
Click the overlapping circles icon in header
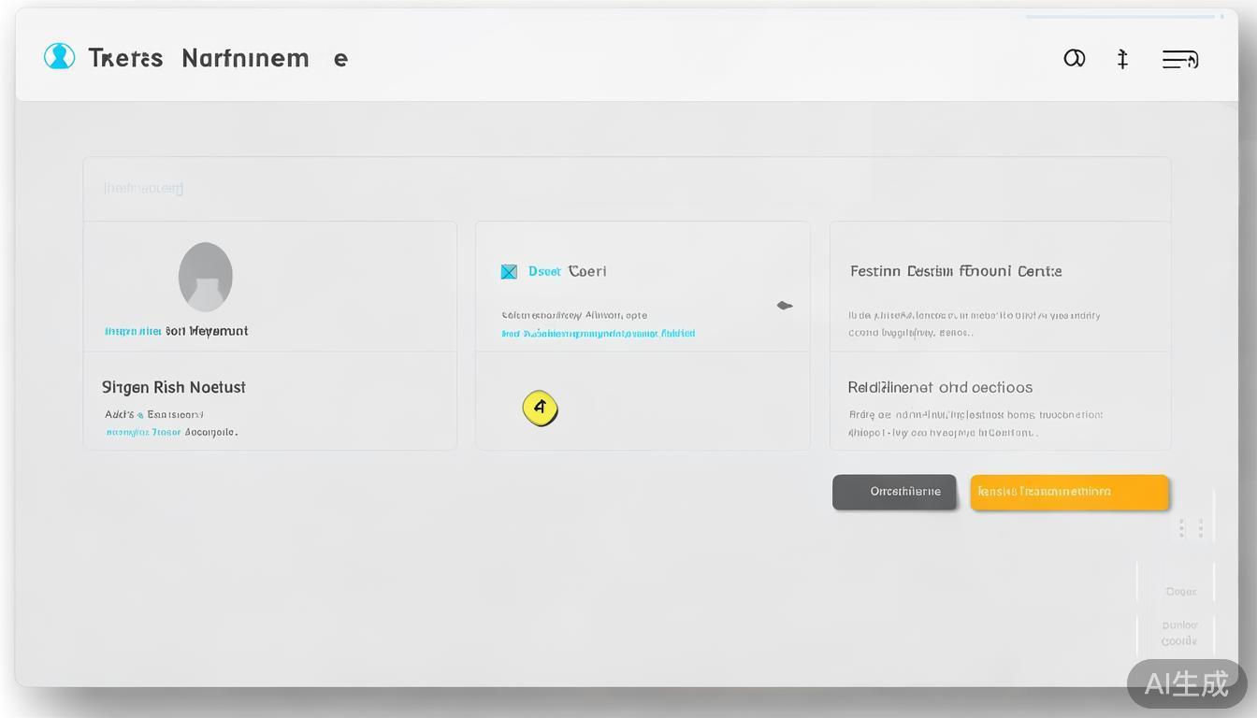[x=1074, y=59]
